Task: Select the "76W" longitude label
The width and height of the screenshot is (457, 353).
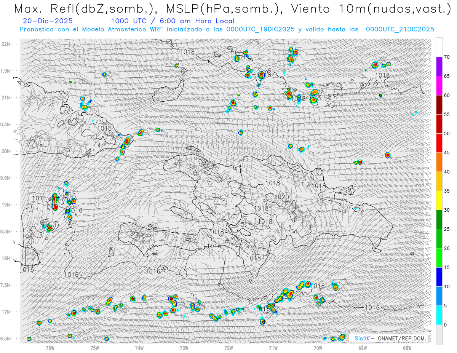Action: click(x=50, y=347)
